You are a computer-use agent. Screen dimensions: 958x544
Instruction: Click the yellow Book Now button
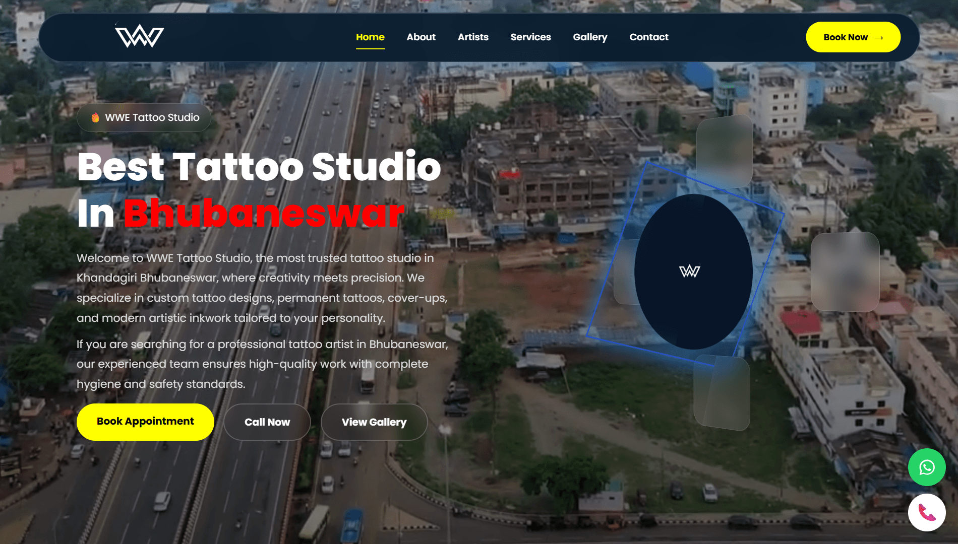pos(853,37)
